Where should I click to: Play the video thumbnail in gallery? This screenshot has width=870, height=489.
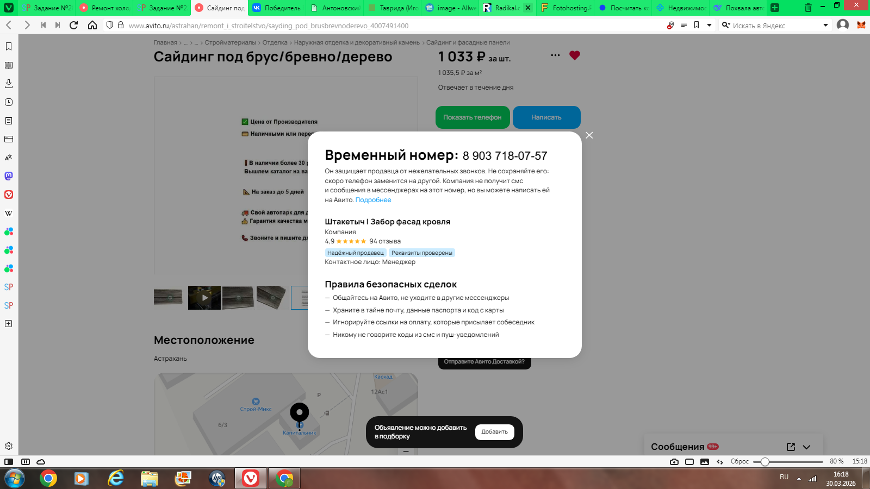click(204, 298)
